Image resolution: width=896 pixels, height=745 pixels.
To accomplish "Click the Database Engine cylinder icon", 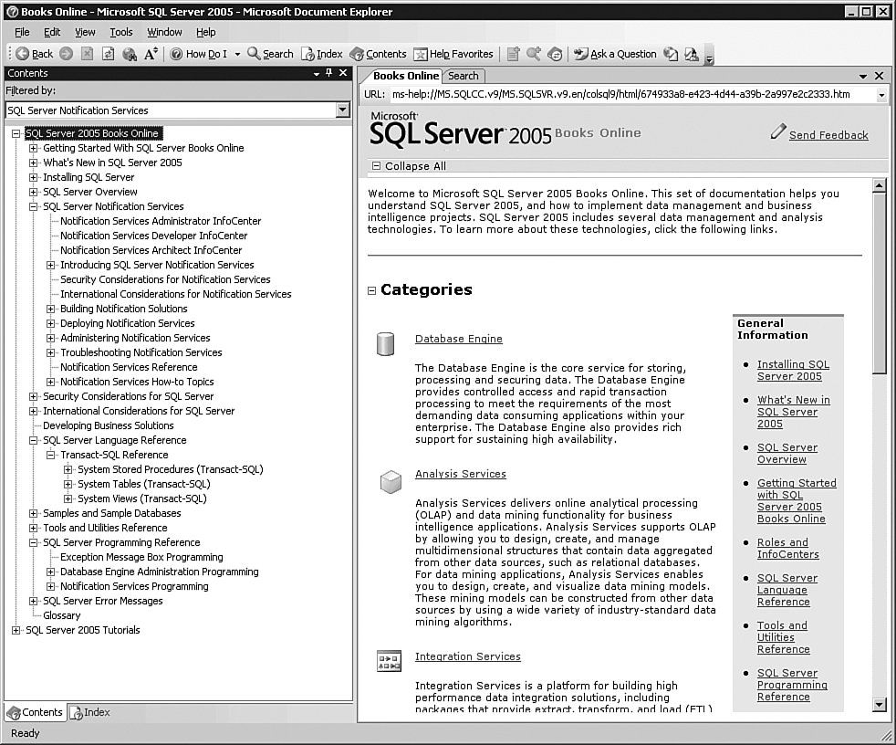I will [x=386, y=344].
